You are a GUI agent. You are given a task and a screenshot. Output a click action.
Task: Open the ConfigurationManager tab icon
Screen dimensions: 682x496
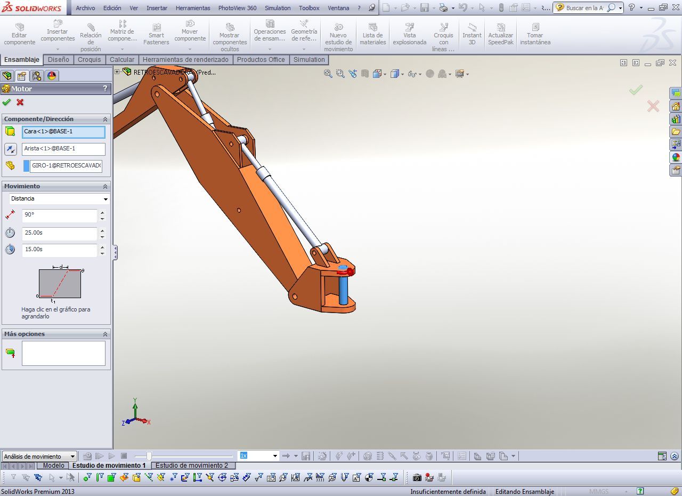(36, 76)
